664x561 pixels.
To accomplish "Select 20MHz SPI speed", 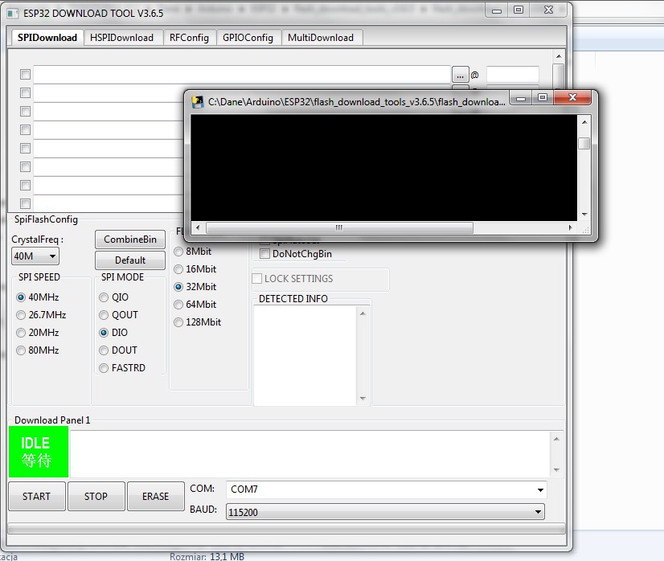I will 38,333.
